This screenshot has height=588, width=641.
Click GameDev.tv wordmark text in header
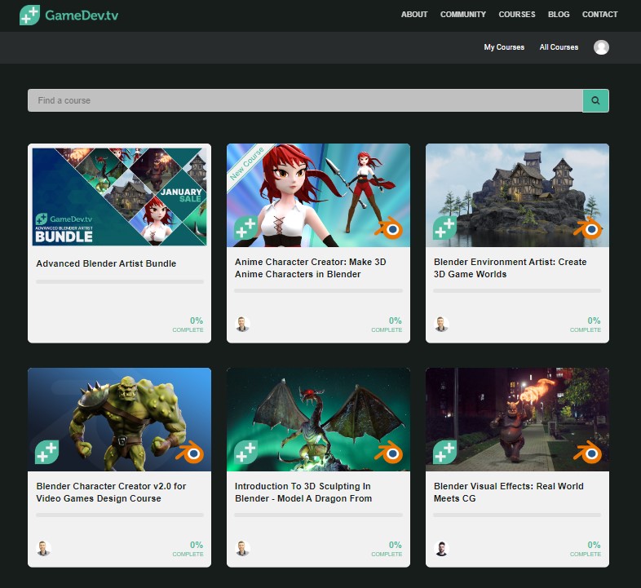[82, 15]
